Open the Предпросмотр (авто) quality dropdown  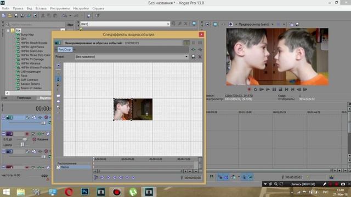pyautogui.click(x=273, y=24)
